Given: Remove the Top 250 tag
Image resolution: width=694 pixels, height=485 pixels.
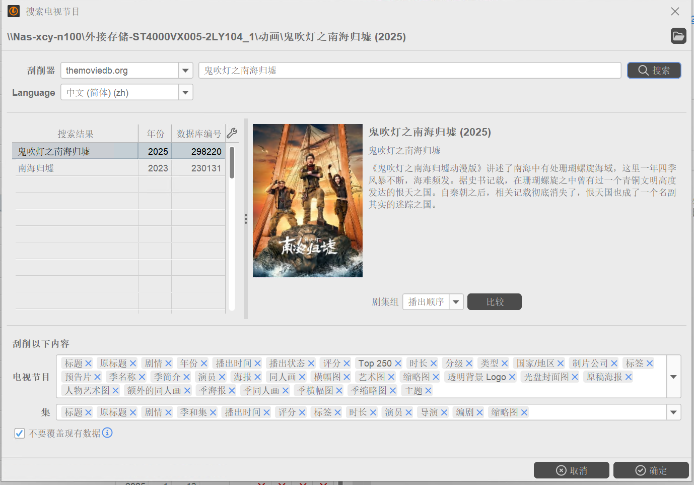Looking at the screenshot, I should pos(398,363).
